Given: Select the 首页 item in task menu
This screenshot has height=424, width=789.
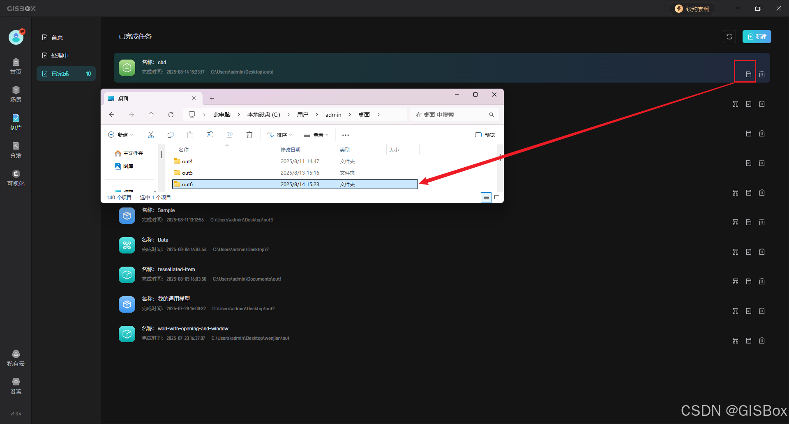Looking at the screenshot, I should [66, 37].
